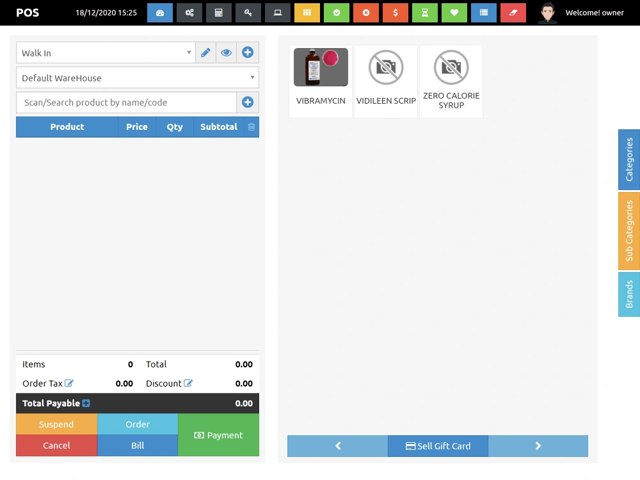
Task: Focus the Scan/Search product field
Action: tap(126, 102)
